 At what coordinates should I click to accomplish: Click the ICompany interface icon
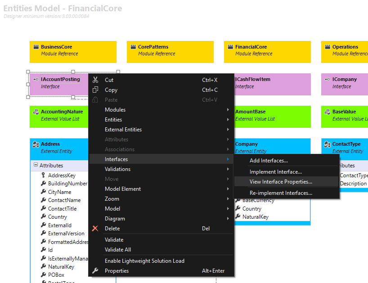tap(328, 79)
